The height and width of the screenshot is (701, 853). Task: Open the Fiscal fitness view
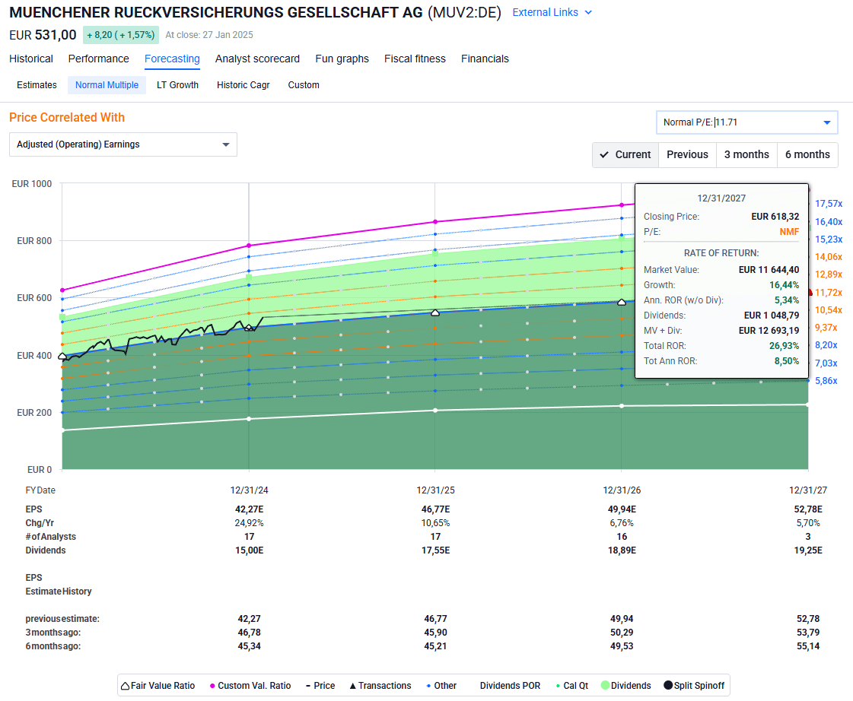click(415, 59)
